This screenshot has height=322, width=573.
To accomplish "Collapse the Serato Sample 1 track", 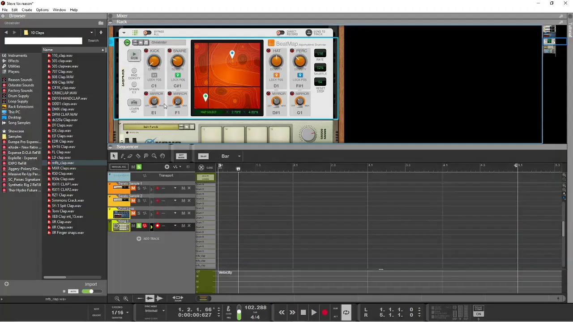I will (x=110, y=185).
